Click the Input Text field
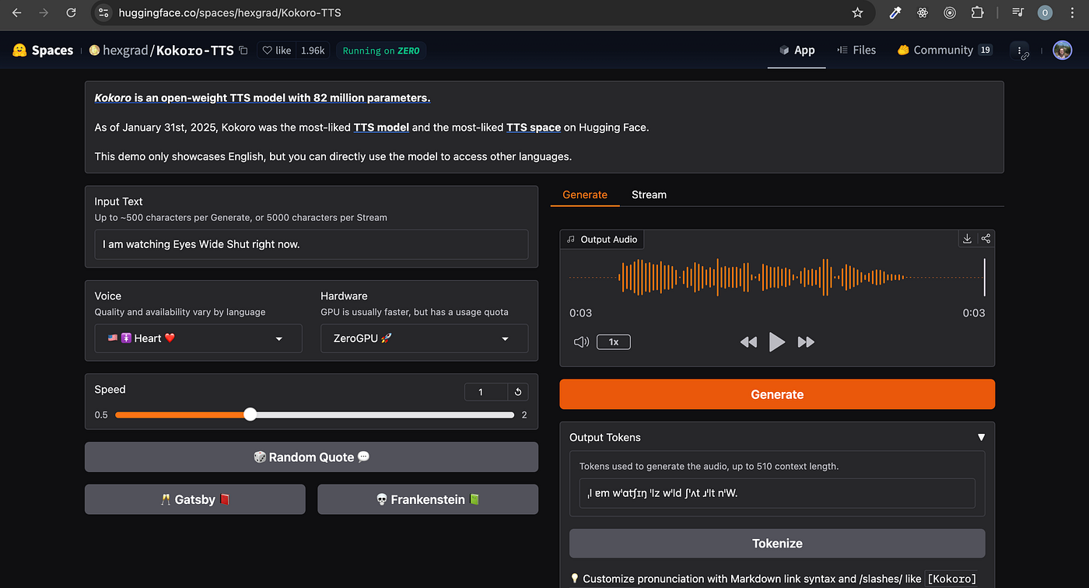 tap(311, 244)
